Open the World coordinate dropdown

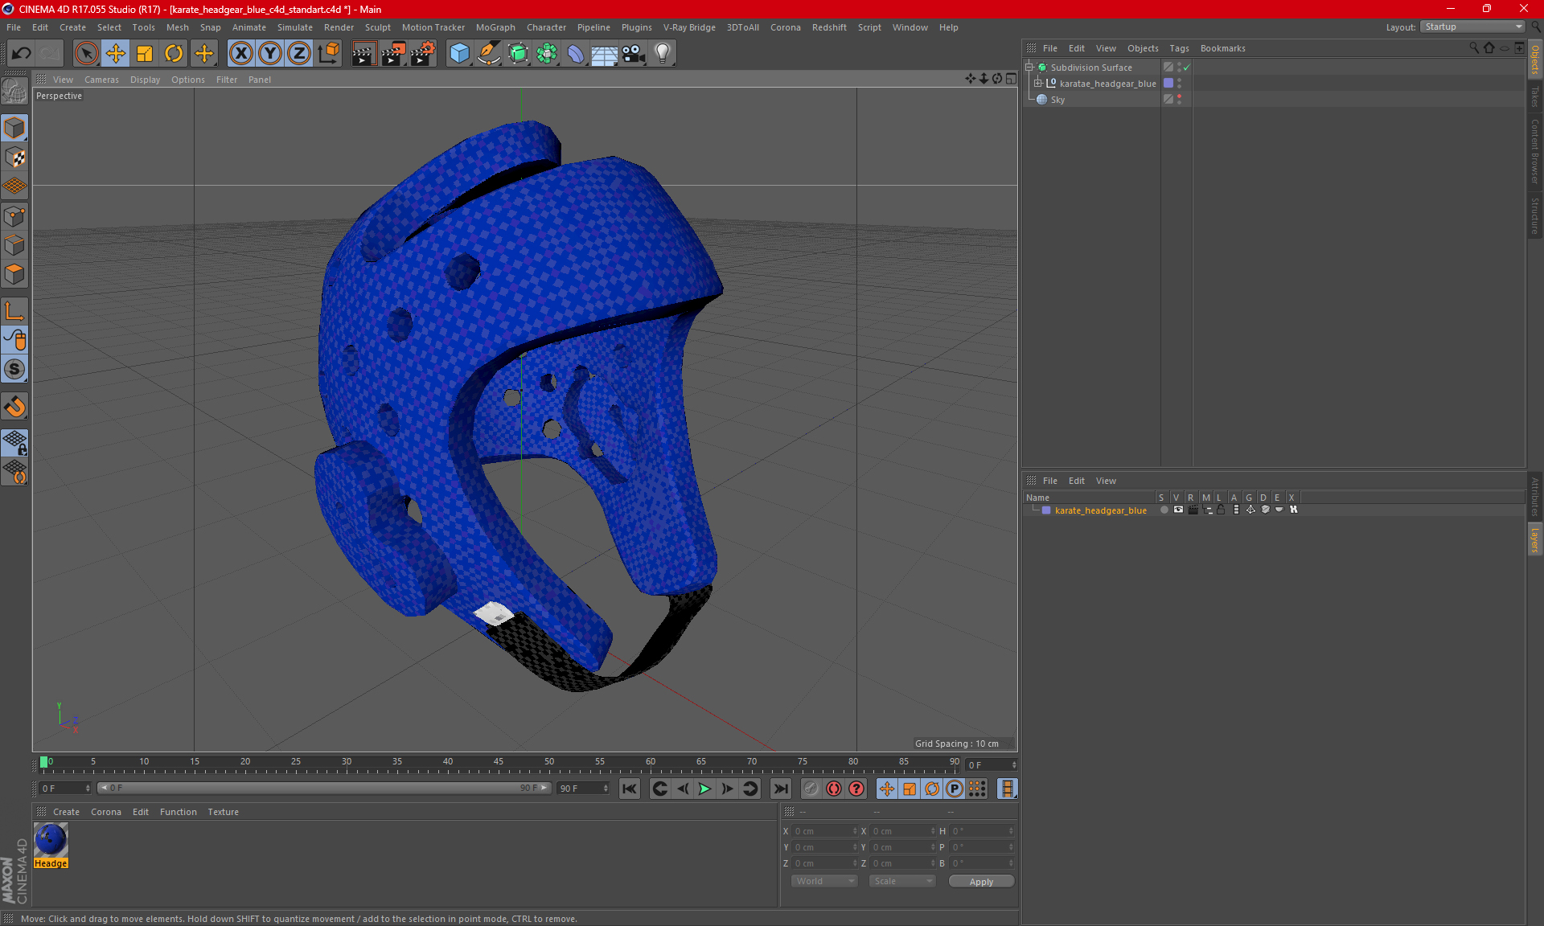tap(824, 881)
